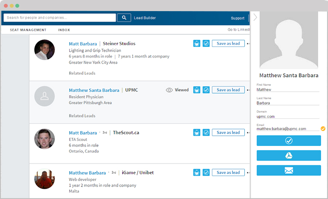
Task: Open the more options dots on UPMC row
Action: coord(248,90)
